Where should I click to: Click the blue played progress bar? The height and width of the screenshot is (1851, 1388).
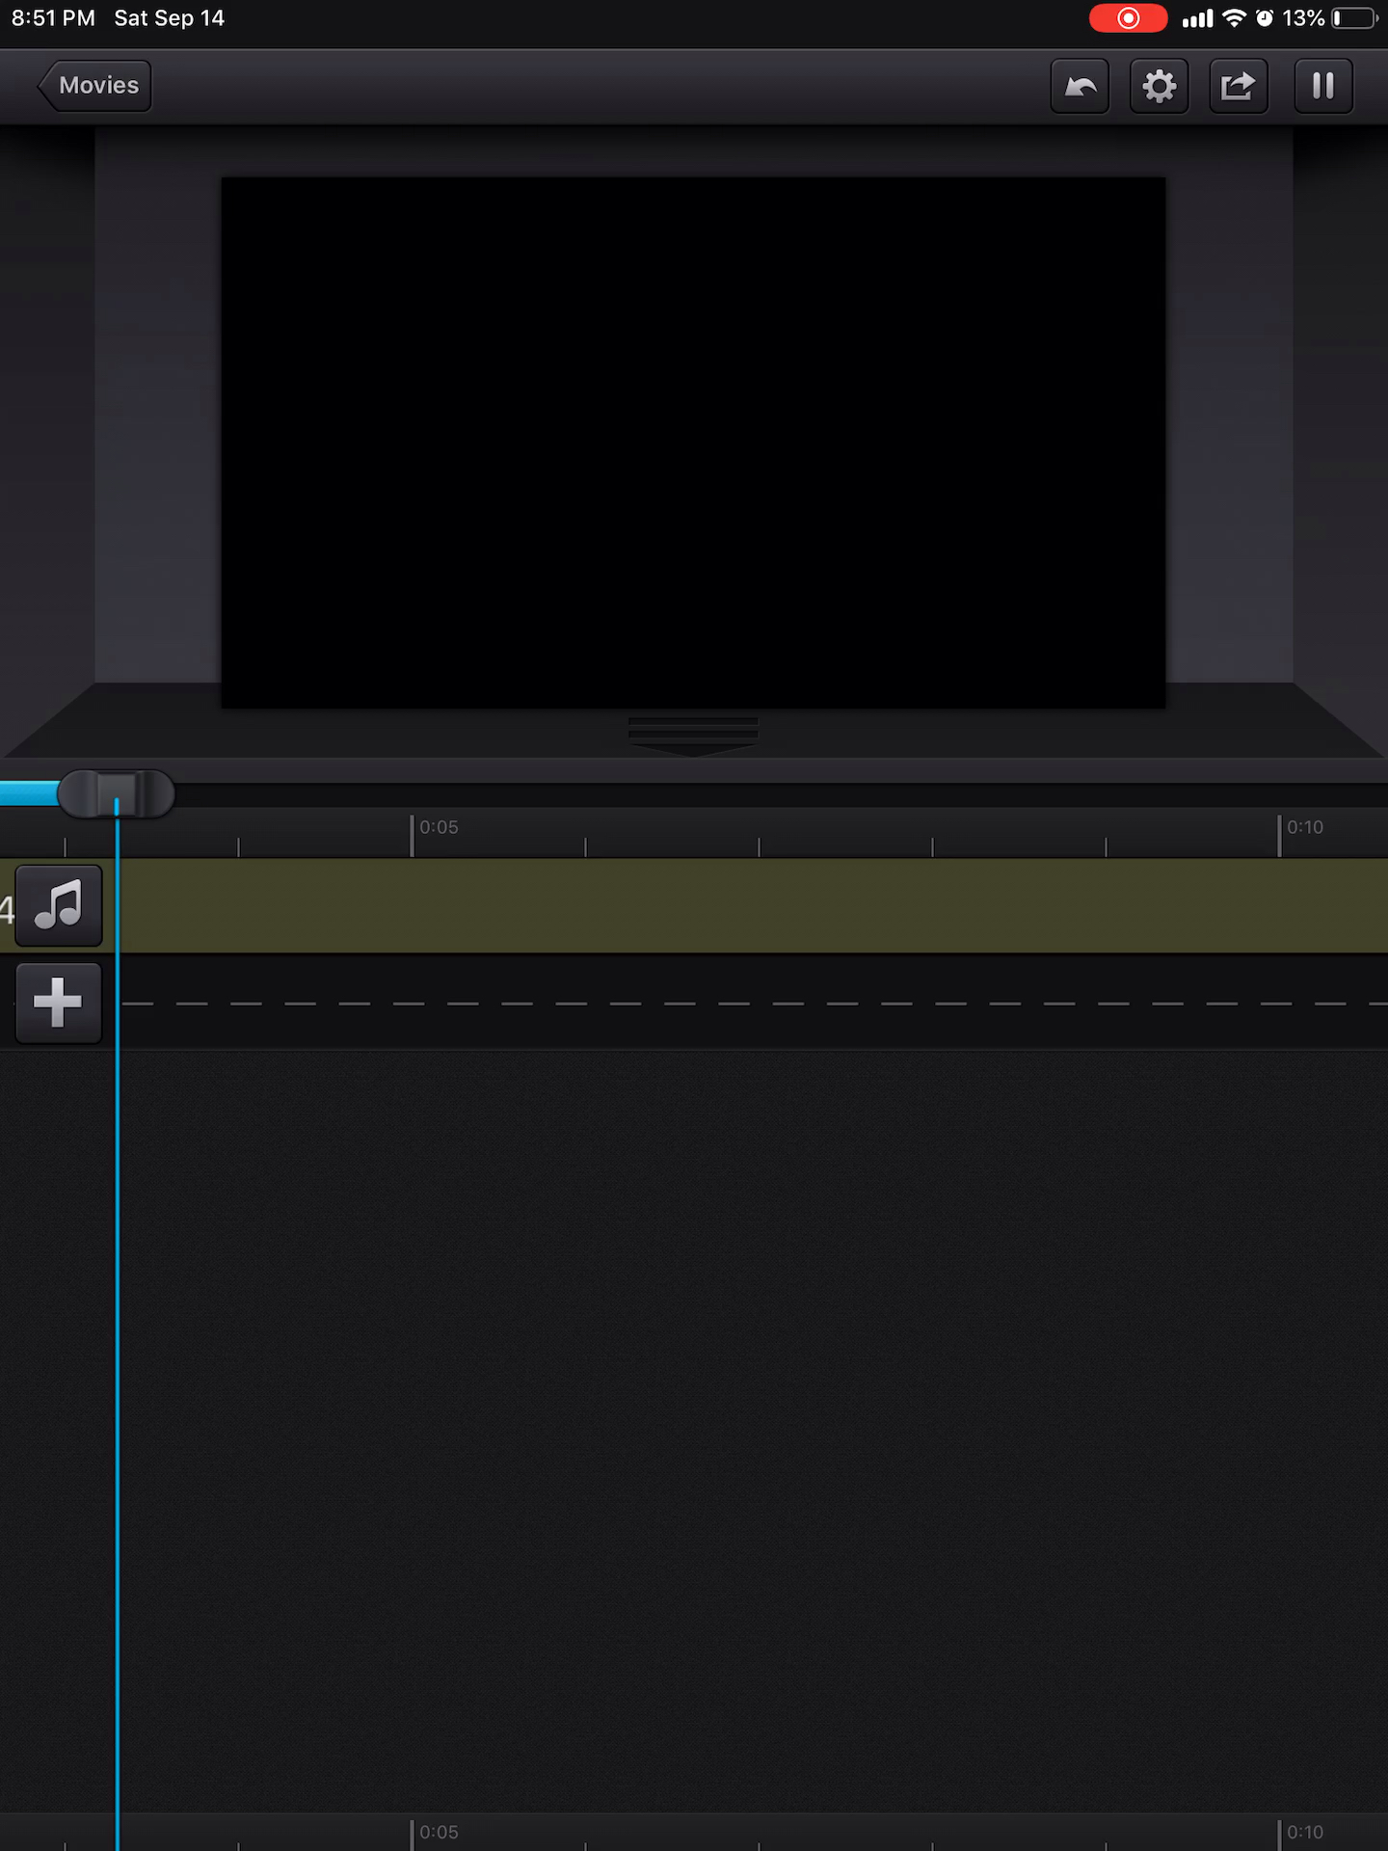tap(29, 793)
